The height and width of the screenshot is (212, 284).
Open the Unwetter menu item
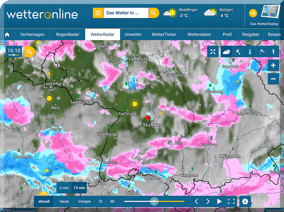pyautogui.click(x=133, y=35)
